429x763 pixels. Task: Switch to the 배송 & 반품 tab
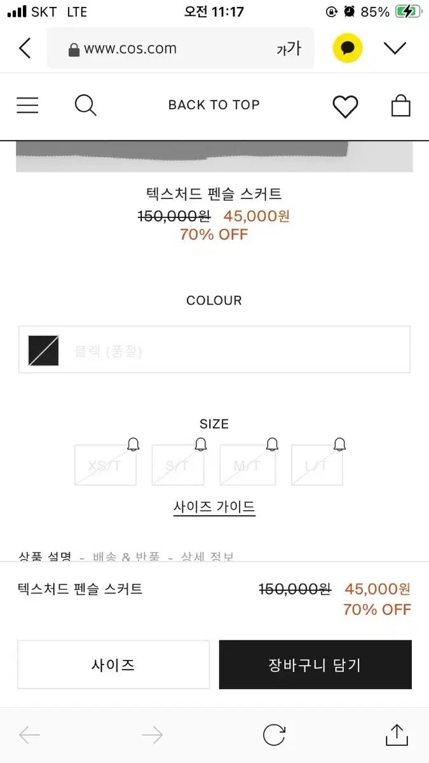(125, 557)
